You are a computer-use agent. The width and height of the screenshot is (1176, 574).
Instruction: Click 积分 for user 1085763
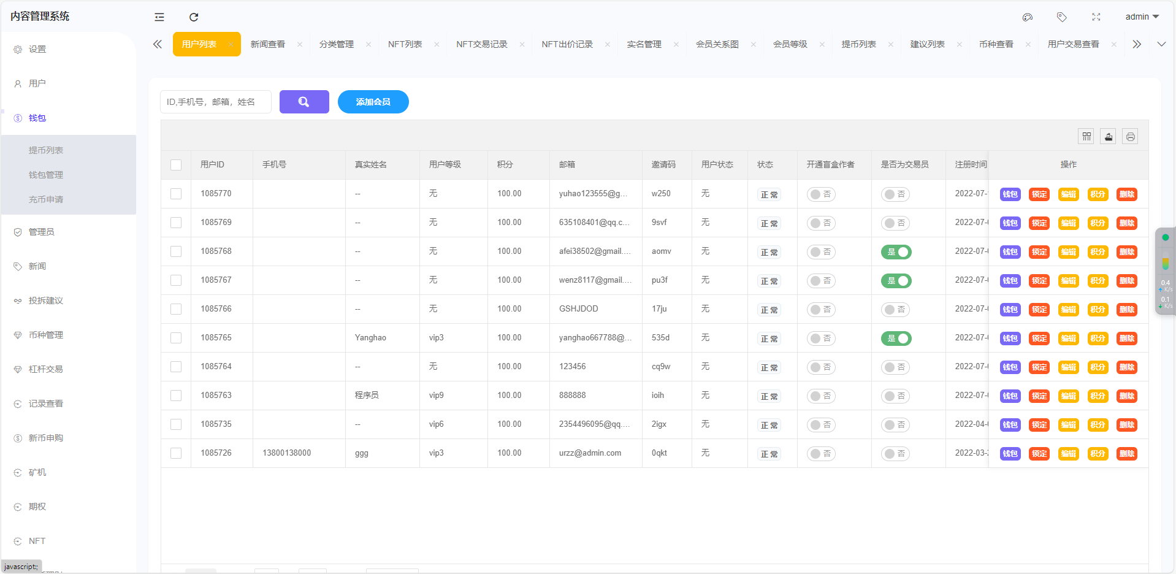pos(1098,396)
